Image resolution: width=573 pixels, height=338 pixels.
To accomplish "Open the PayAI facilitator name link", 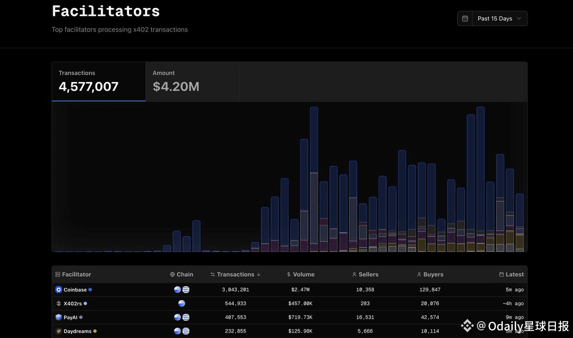I will click(x=70, y=317).
